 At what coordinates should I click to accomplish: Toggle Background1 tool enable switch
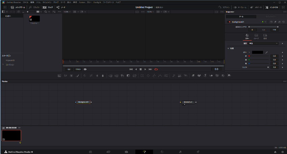(230, 22)
